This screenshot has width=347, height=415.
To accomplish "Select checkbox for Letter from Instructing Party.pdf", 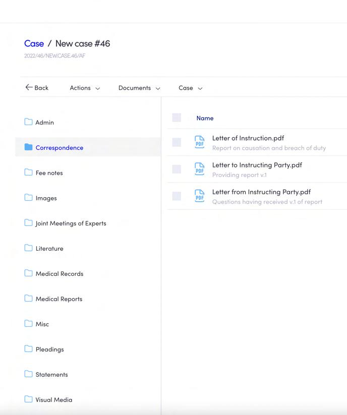I will (x=177, y=196).
